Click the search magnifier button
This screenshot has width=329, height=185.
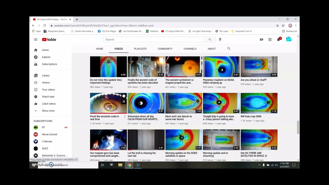(210, 40)
